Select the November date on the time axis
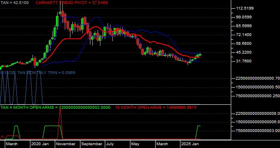Screen dimensions: 280x148 point(66,144)
